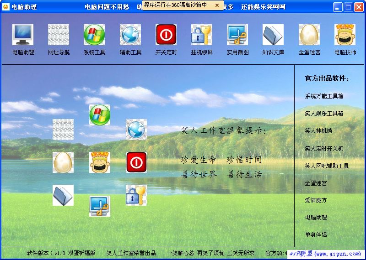Click the 开关定时 label in top toolbar
Screen dimensions: 366x260
(x=166, y=52)
